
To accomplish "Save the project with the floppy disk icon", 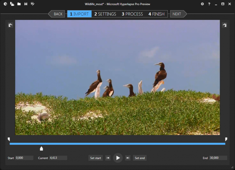I will [26, 4].
